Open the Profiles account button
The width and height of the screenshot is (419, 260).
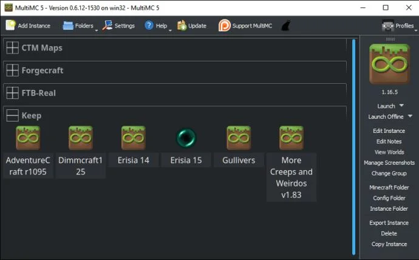click(397, 26)
